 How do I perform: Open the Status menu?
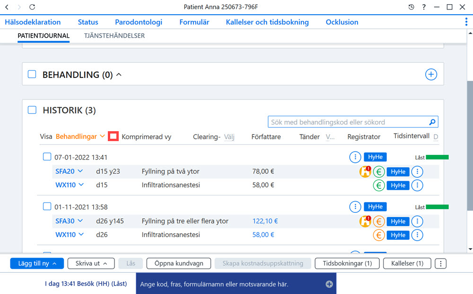[x=88, y=22]
